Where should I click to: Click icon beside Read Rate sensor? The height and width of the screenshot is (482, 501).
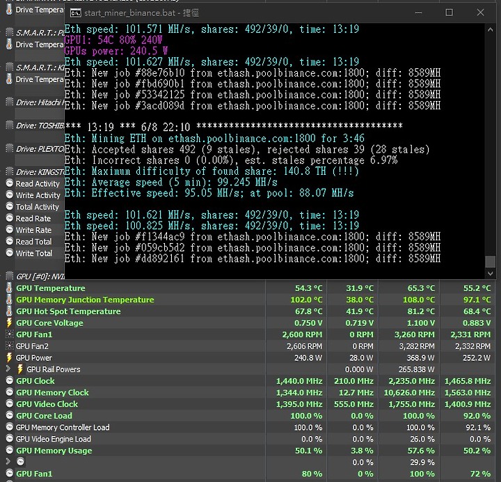point(10,218)
